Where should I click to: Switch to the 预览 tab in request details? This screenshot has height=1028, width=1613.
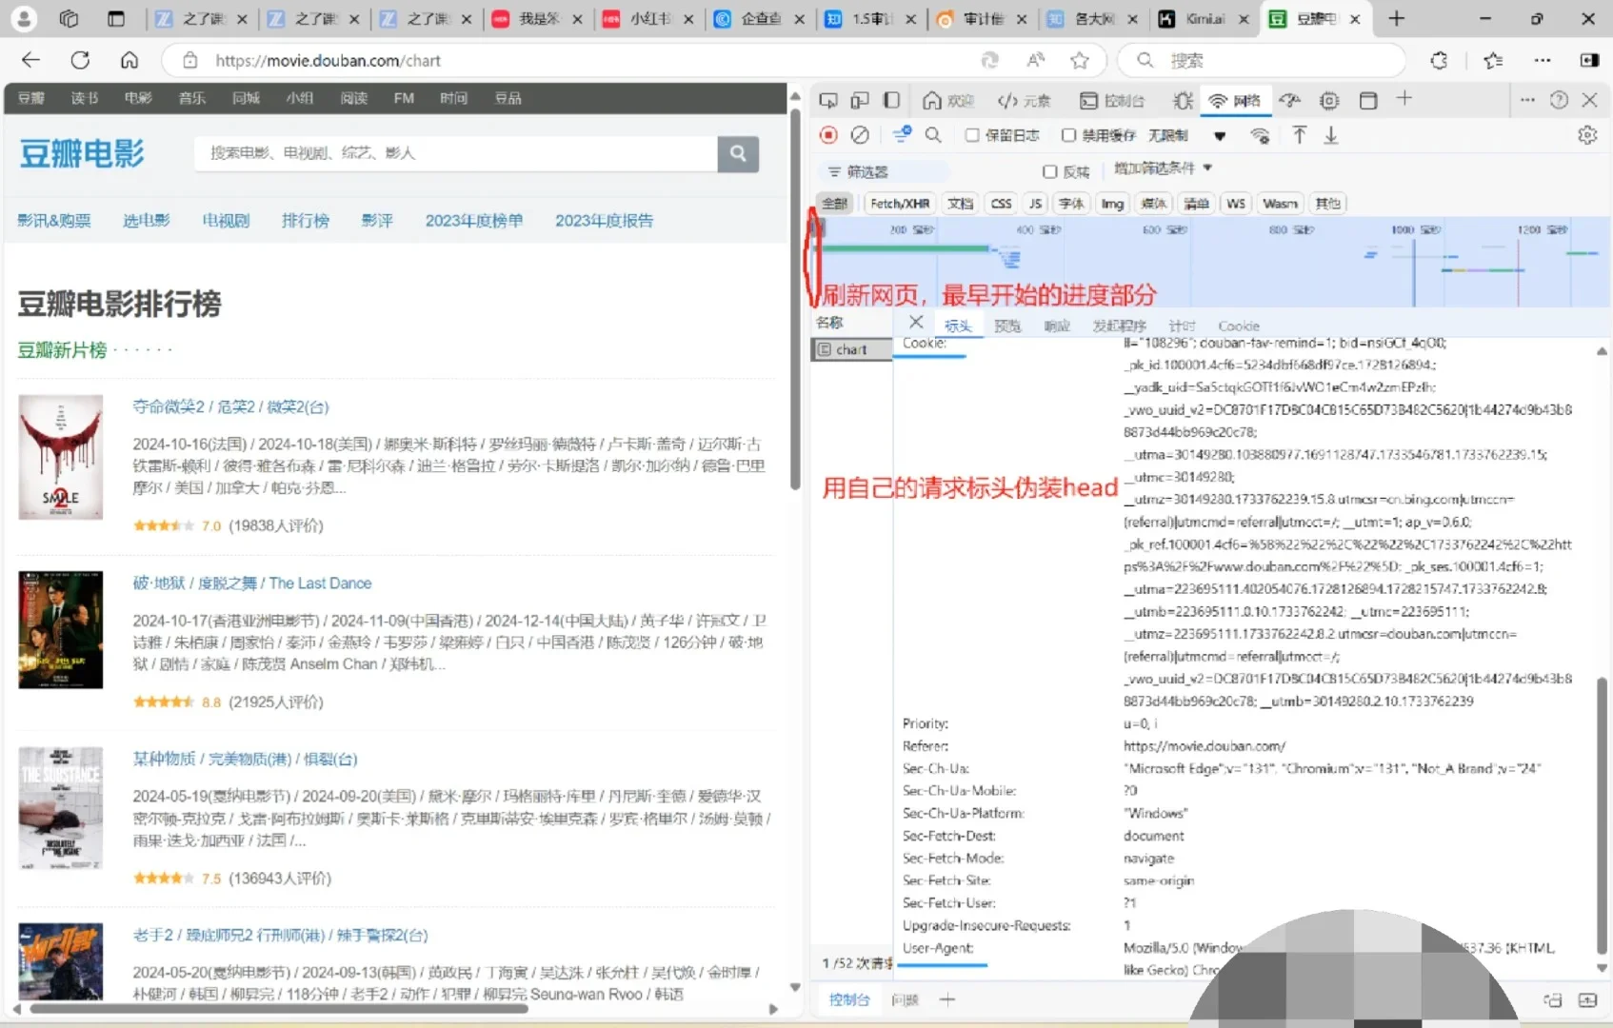point(1006,325)
